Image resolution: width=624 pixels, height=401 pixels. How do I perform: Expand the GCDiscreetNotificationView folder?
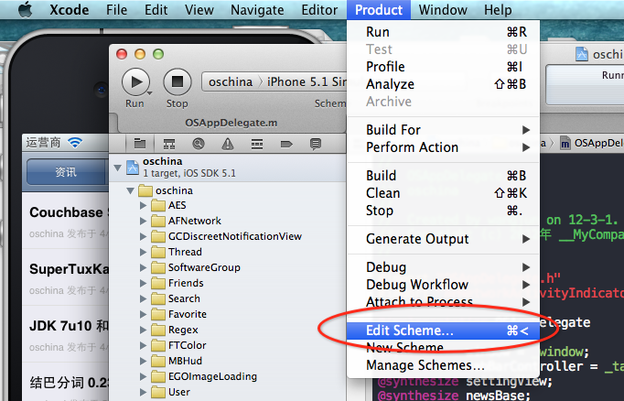click(x=143, y=236)
